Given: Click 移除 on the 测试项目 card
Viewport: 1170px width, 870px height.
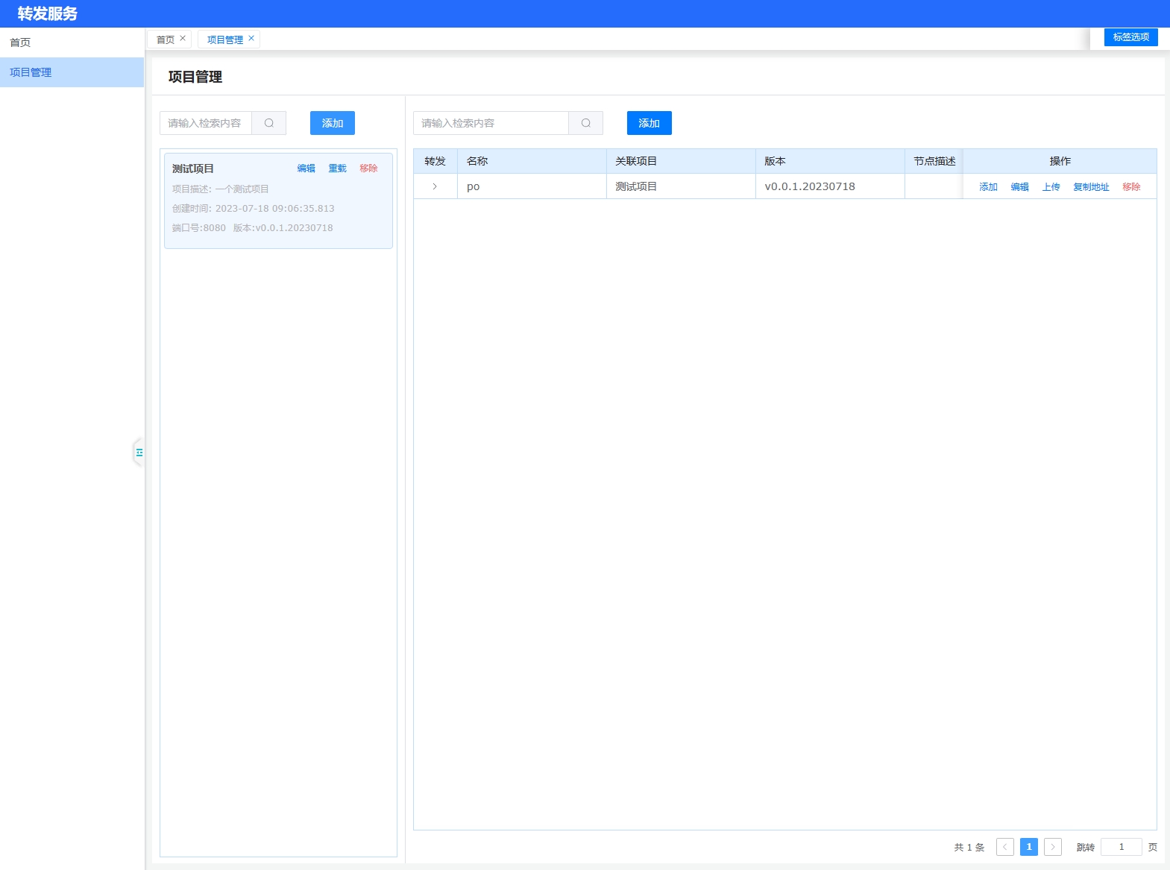Looking at the screenshot, I should [369, 168].
